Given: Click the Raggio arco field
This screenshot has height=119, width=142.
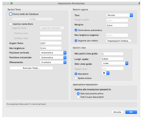Looking at the screenshot, I should [x=113, y=69].
